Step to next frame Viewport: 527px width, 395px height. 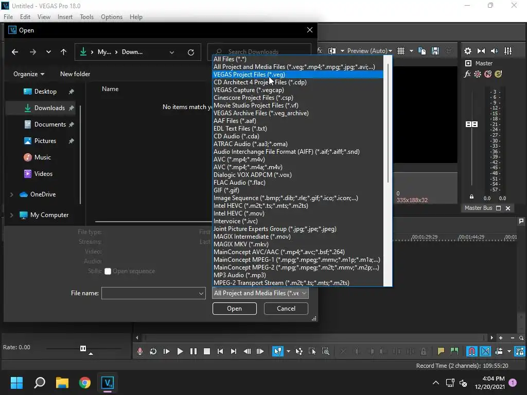260,351
